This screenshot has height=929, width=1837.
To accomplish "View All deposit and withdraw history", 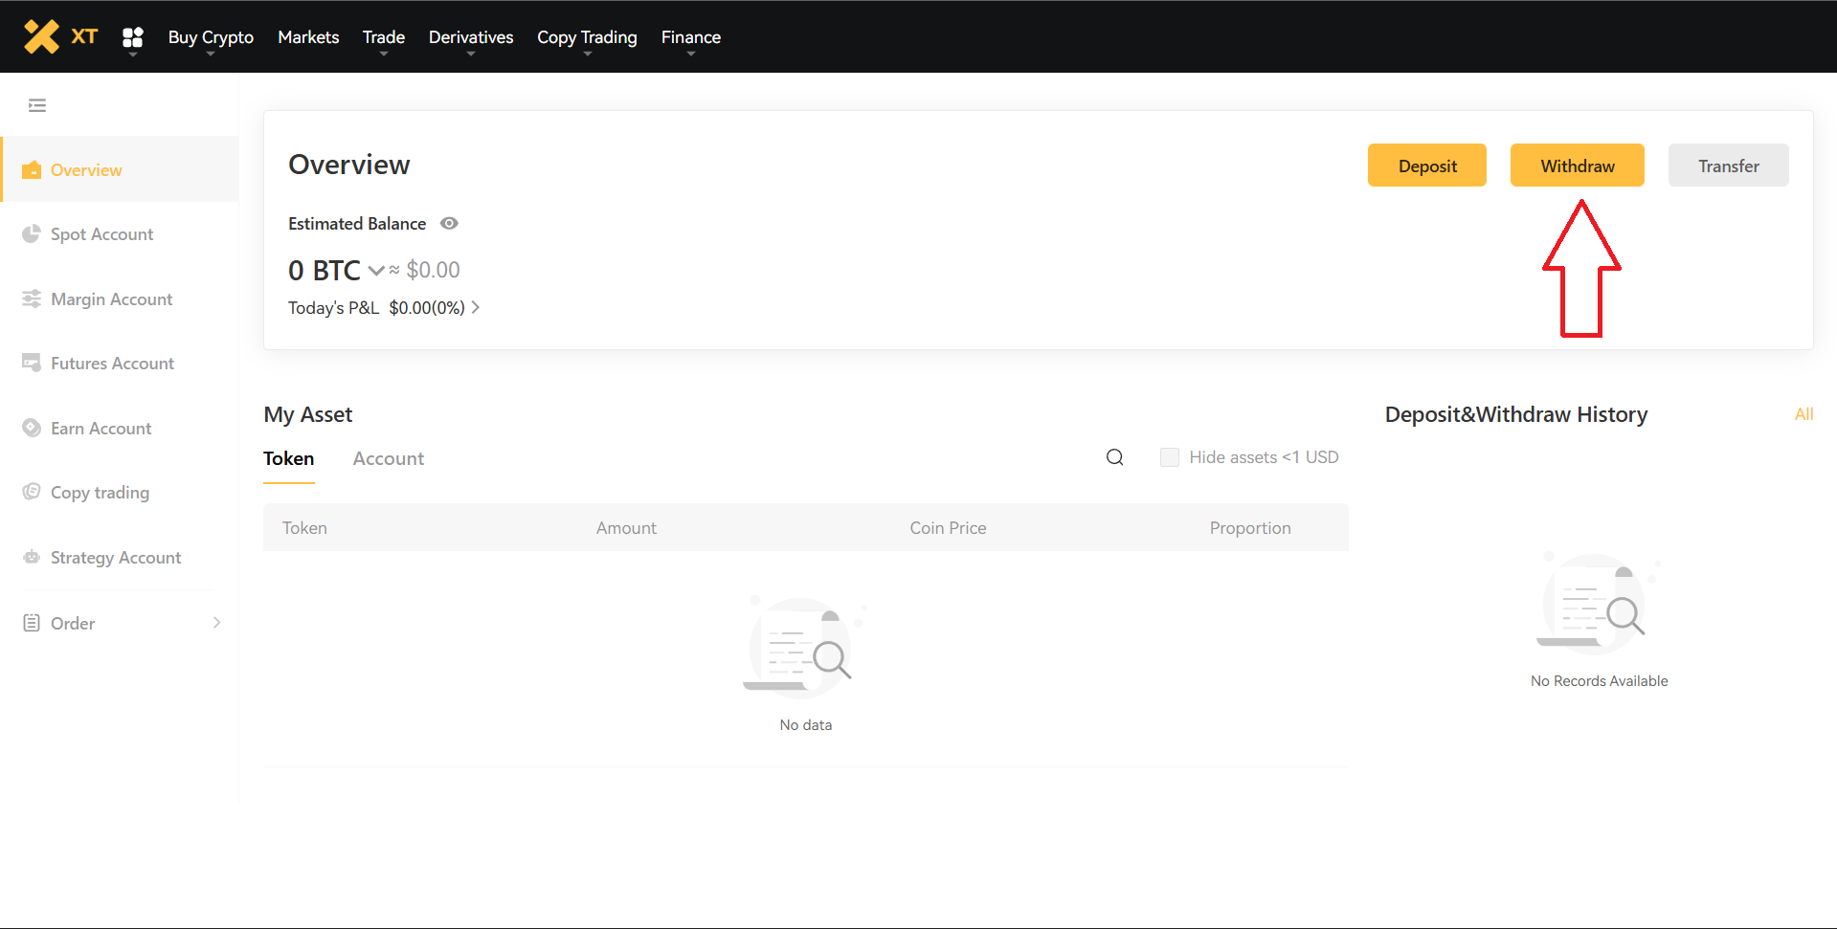I will pos(1803,414).
